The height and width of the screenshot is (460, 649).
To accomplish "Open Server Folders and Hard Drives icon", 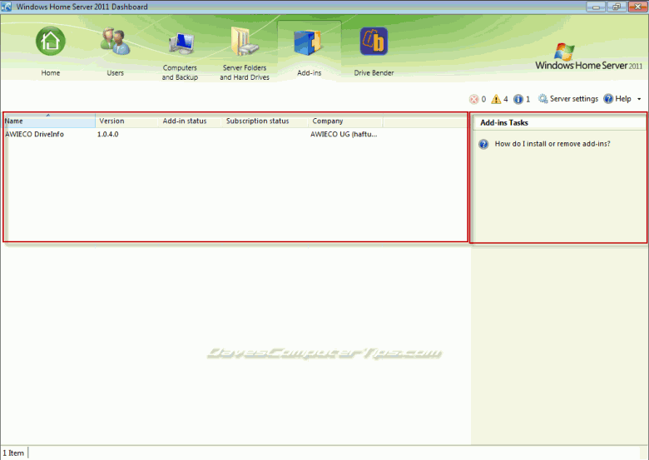I will pyautogui.click(x=244, y=42).
